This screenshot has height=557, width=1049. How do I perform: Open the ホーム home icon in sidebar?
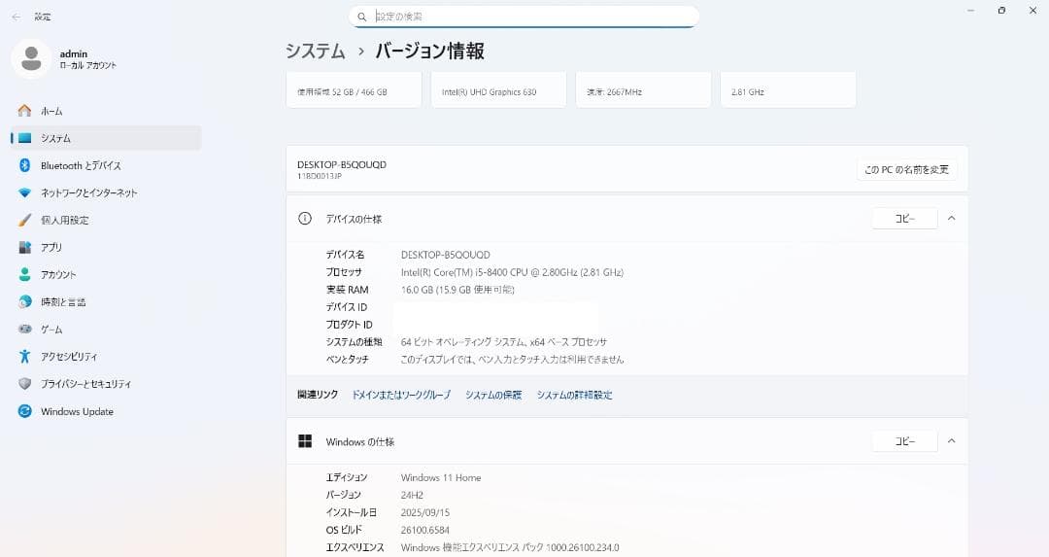[24, 111]
